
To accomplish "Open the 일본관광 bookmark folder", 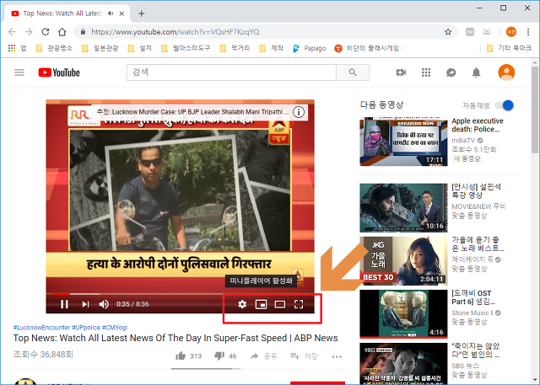I will pyautogui.click(x=100, y=48).
